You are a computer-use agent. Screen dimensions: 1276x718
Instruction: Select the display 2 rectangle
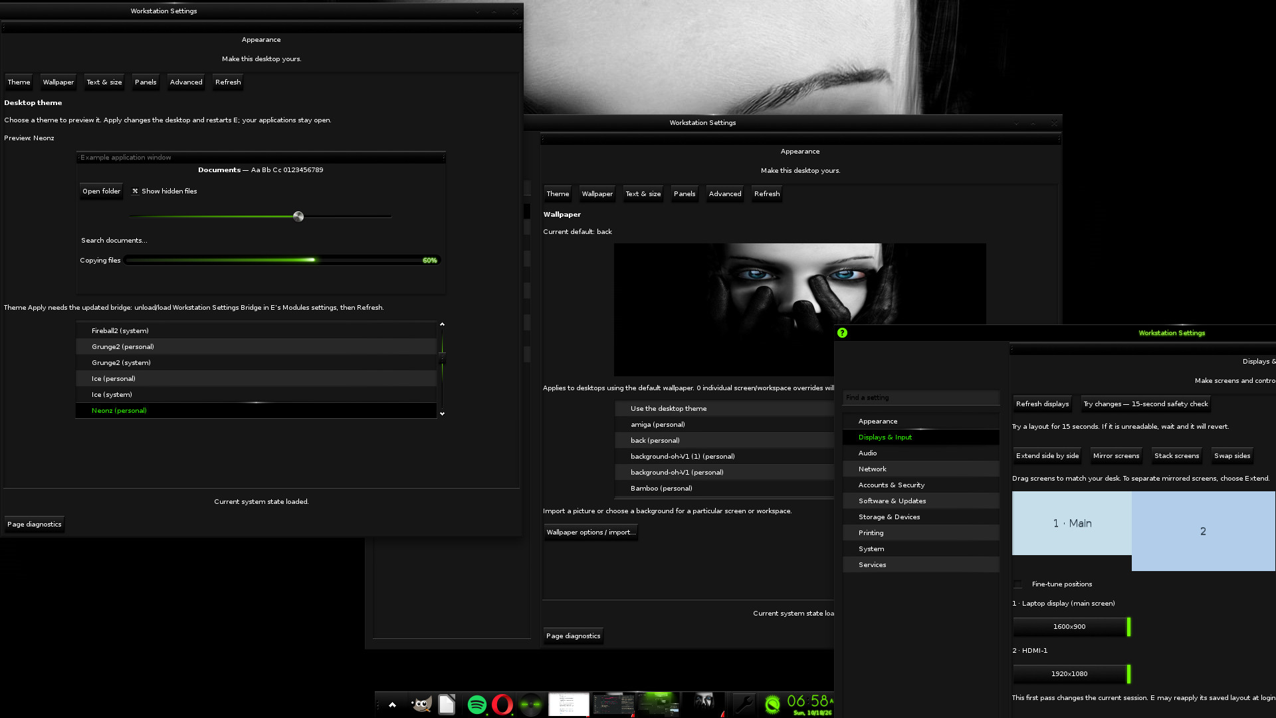point(1203,531)
